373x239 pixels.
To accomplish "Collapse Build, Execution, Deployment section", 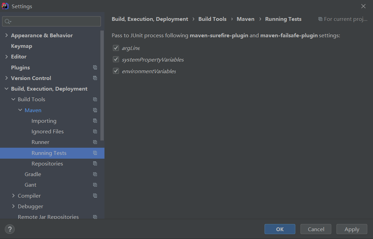I will [7, 89].
